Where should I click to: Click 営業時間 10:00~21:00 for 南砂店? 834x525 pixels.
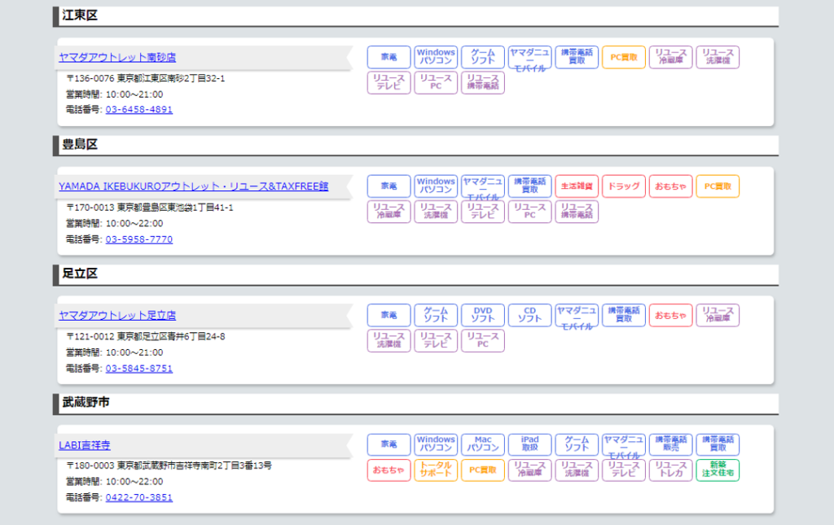(x=114, y=94)
